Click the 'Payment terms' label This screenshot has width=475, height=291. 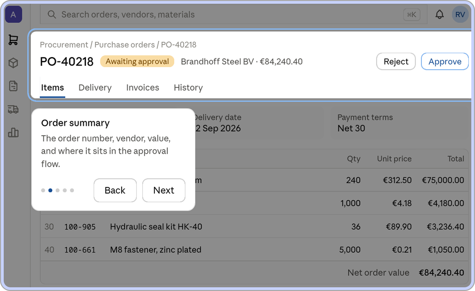tap(365, 117)
